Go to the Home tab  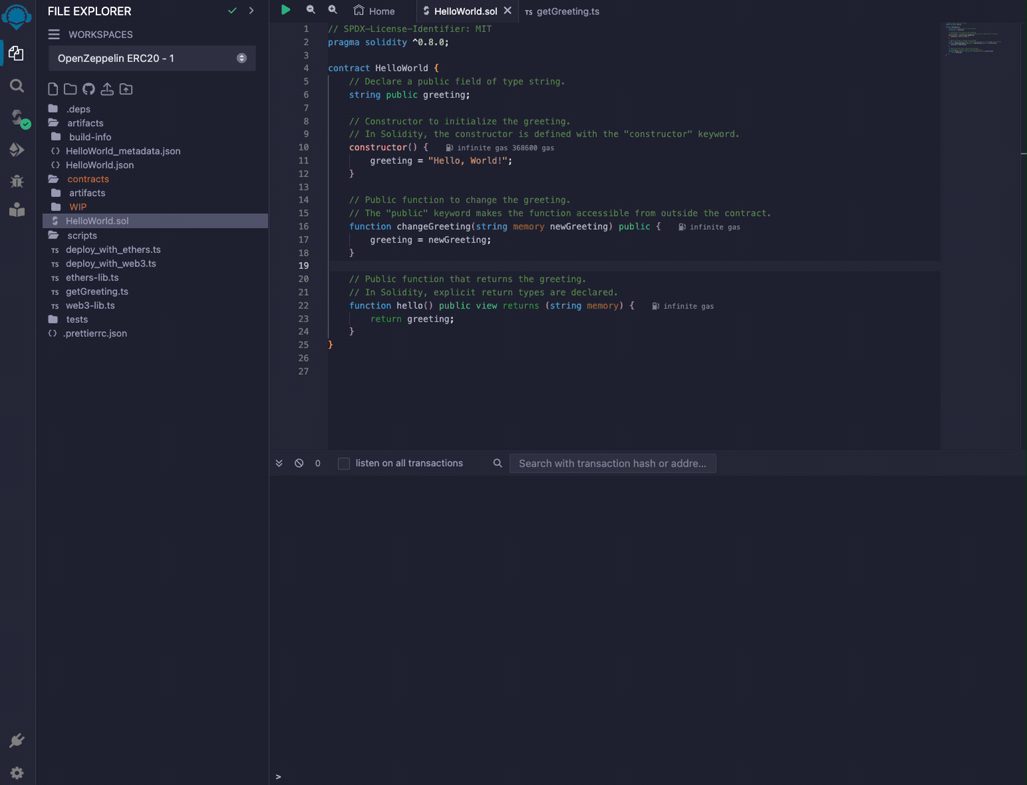point(376,11)
